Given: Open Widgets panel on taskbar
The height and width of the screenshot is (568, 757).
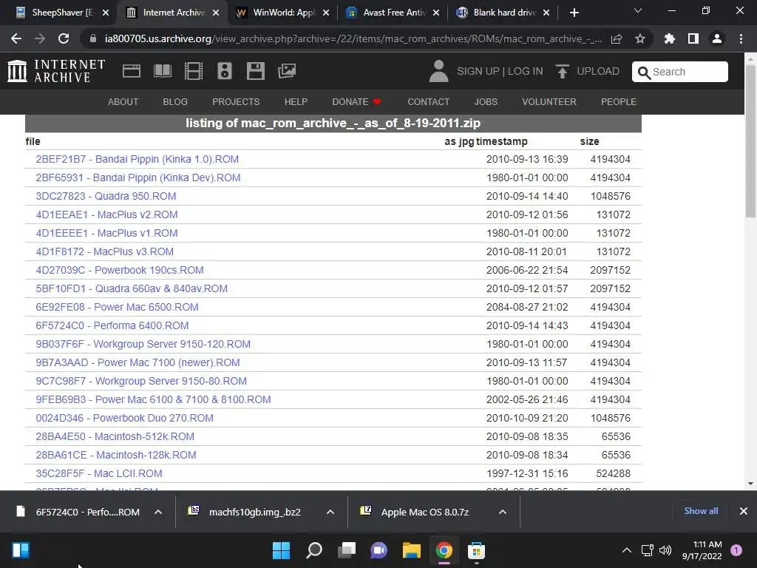Looking at the screenshot, I should (21, 550).
